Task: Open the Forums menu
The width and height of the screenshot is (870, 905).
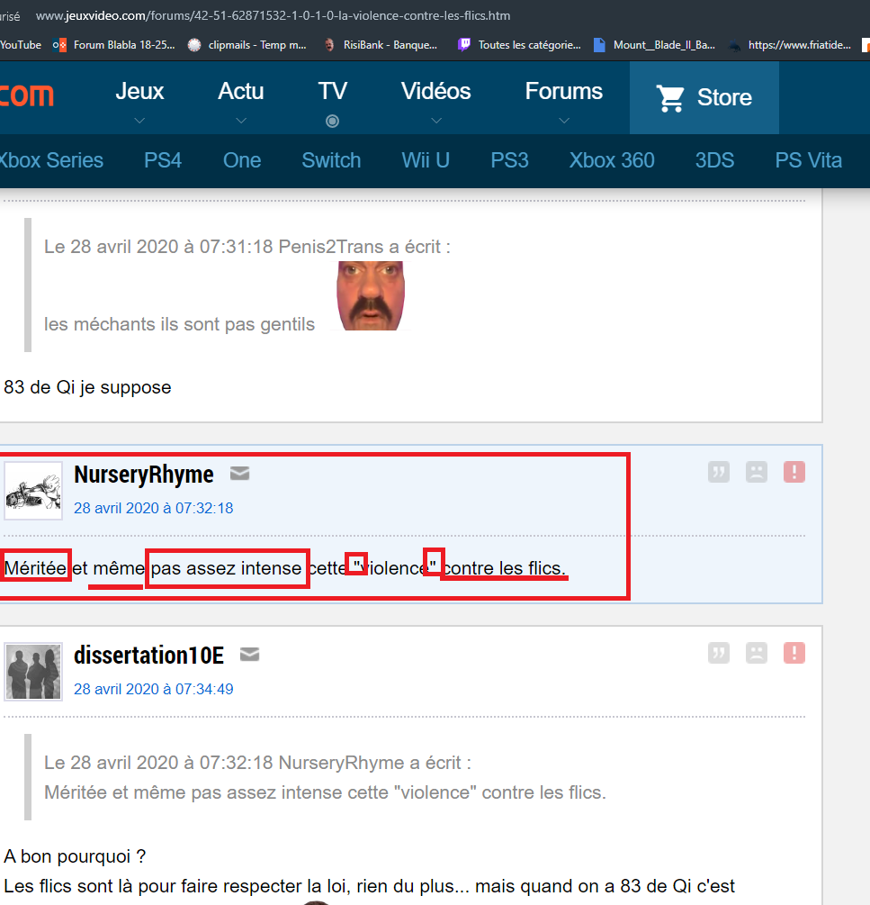Action: (x=564, y=92)
